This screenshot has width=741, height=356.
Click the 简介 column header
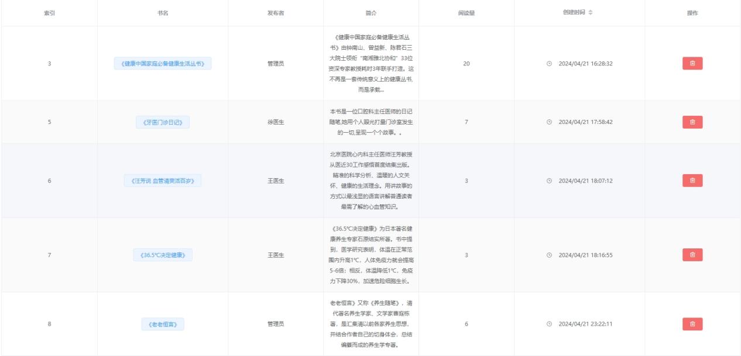(370, 13)
